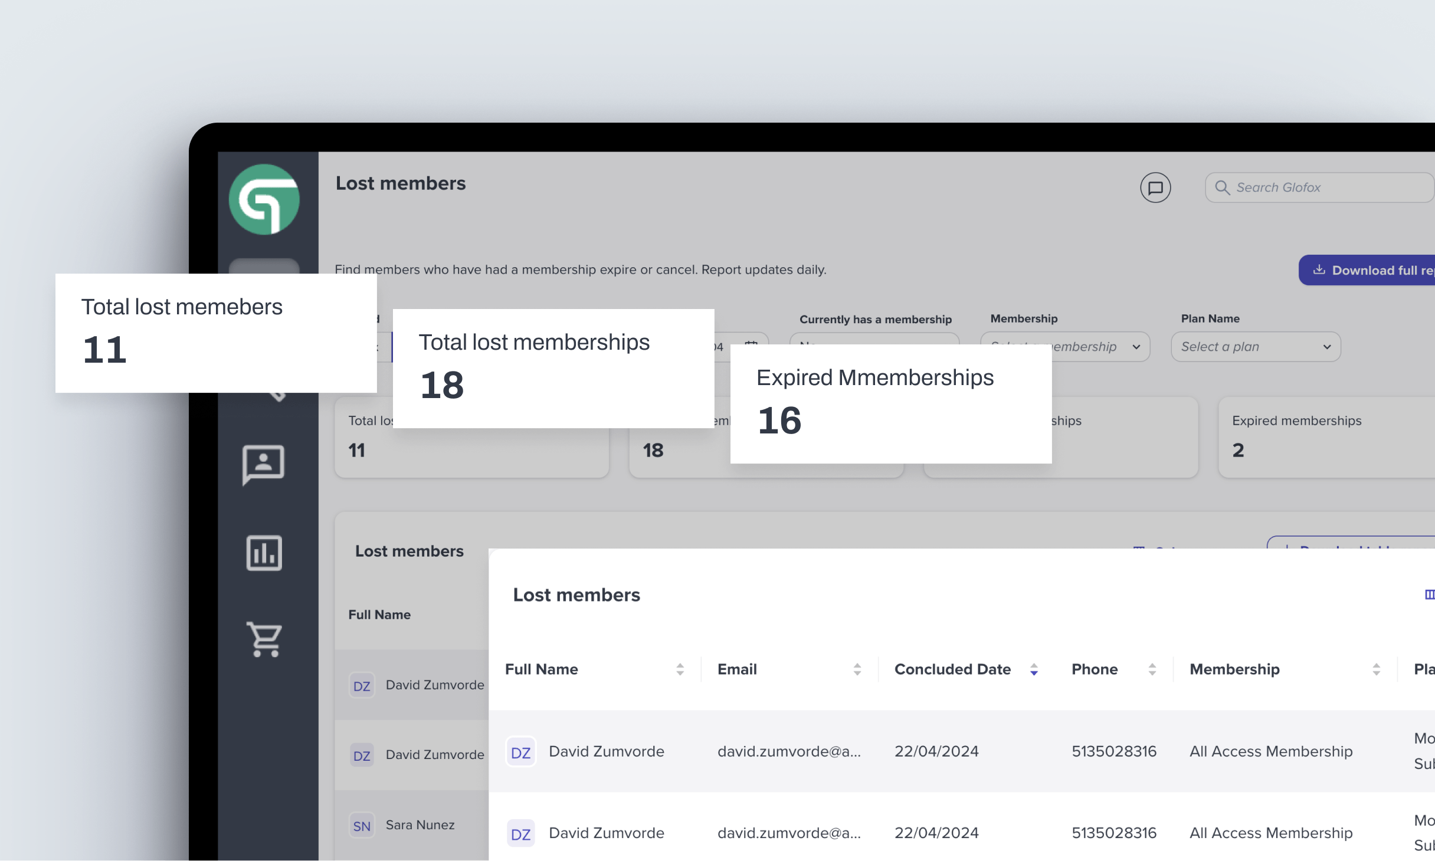Click the Glofox logo icon
This screenshot has height=861, width=1435.
click(264, 199)
